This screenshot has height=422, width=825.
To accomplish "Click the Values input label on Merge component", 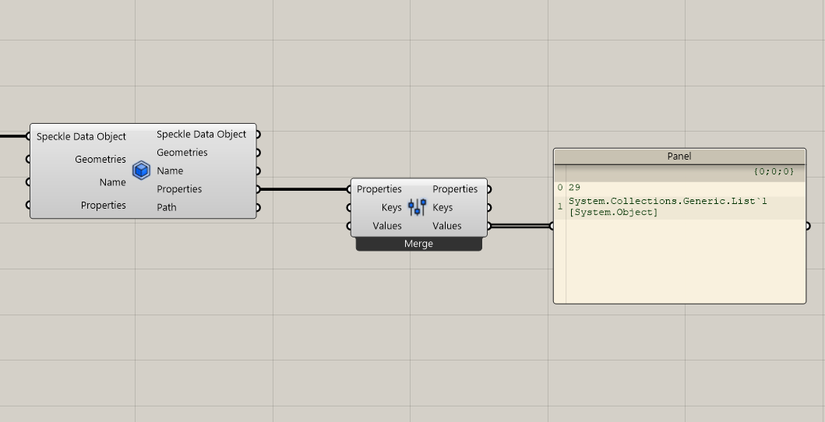I will coord(387,226).
